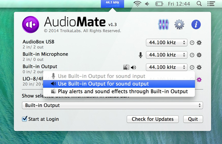Click the v1.3 version label
This screenshot has height=144, width=222.
(112, 25)
